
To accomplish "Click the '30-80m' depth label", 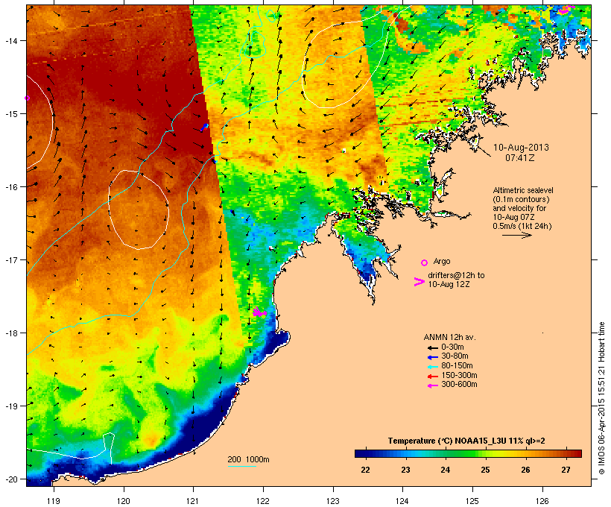I will pos(455,356).
